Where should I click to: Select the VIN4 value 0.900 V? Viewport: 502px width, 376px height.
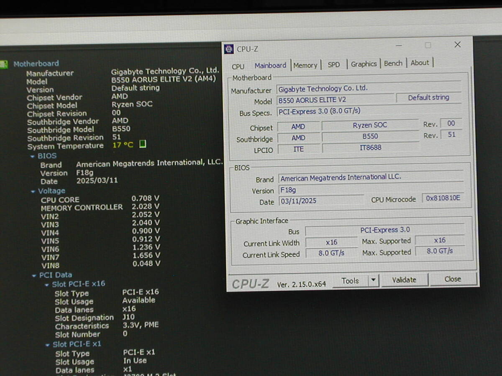click(146, 231)
